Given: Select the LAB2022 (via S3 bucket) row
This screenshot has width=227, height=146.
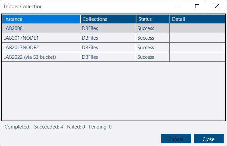Looking at the screenshot, I should point(113,57).
